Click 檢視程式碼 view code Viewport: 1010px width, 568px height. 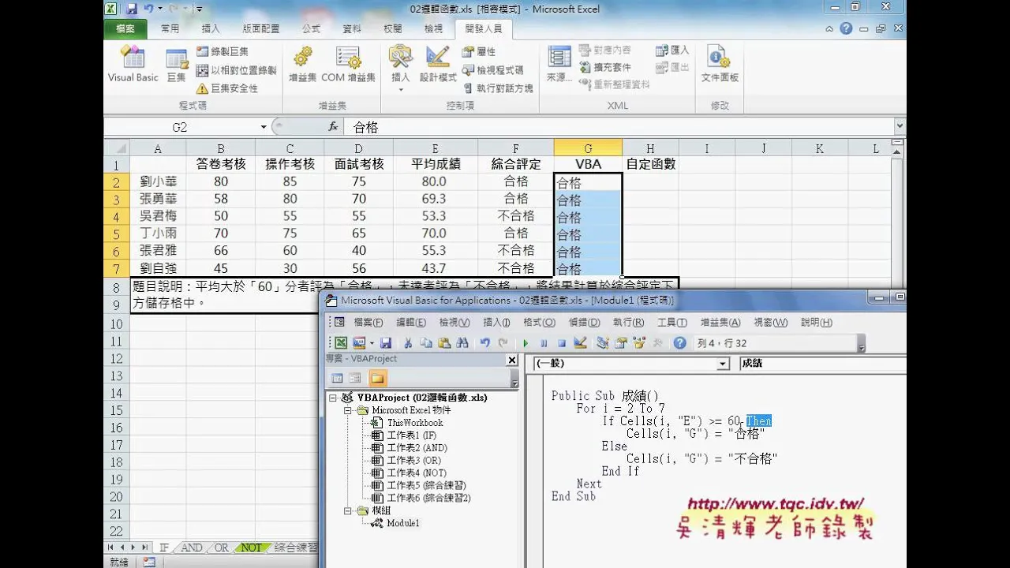[x=492, y=70]
